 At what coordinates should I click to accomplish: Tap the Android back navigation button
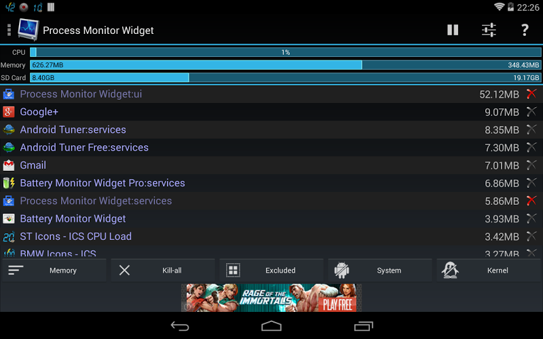tap(180, 326)
